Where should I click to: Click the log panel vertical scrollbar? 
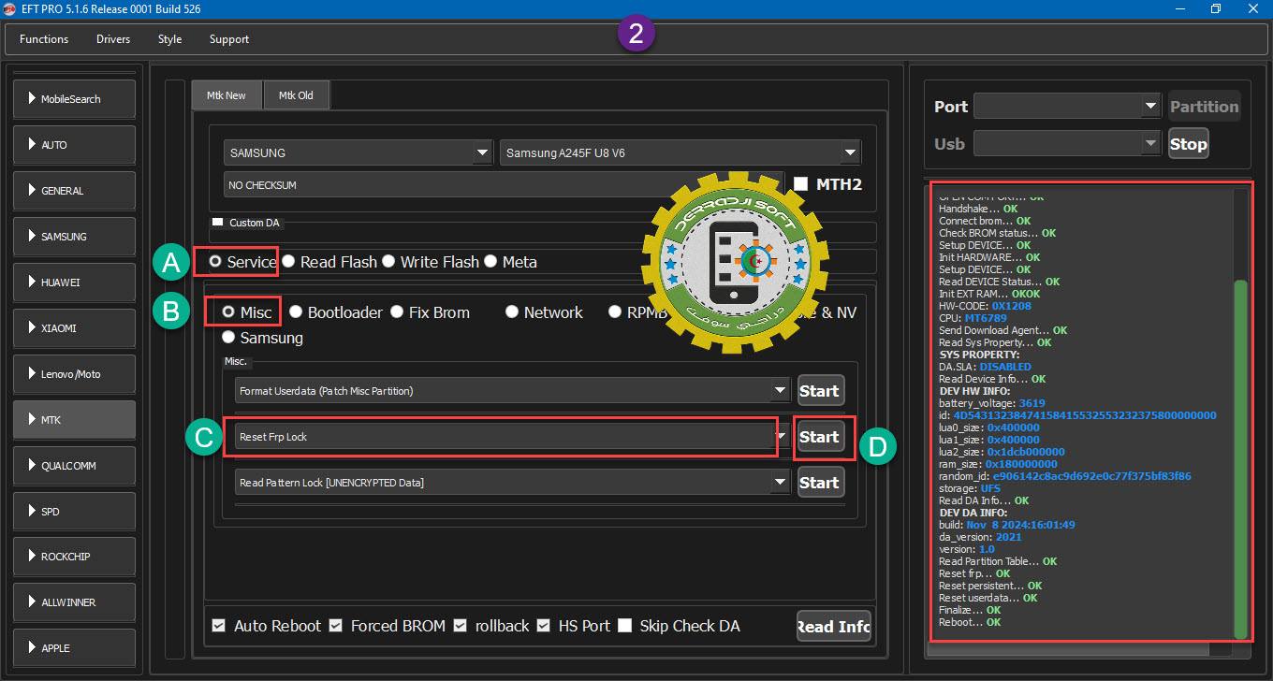click(1241, 458)
